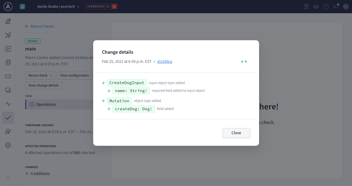Open the Home icon in the sidebar
Viewport: 352px width, 186px height.
coord(8,21)
